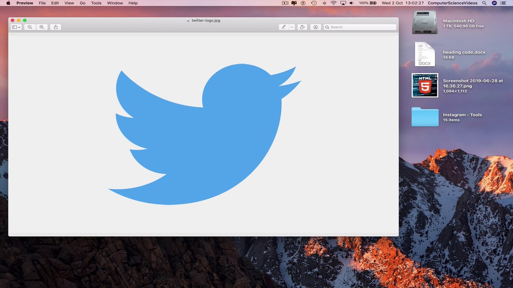Viewport: 513px width, 288px height.
Task: Focus the Preview Search field
Action: click(360, 27)
